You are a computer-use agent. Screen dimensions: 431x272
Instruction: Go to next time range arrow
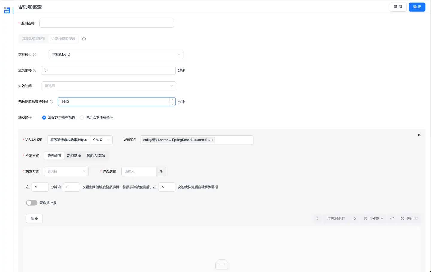coord(355,219)
